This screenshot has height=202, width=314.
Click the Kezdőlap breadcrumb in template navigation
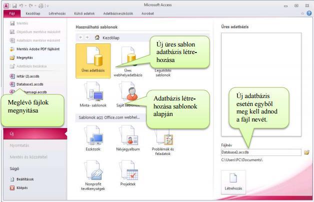click(111, 37)
